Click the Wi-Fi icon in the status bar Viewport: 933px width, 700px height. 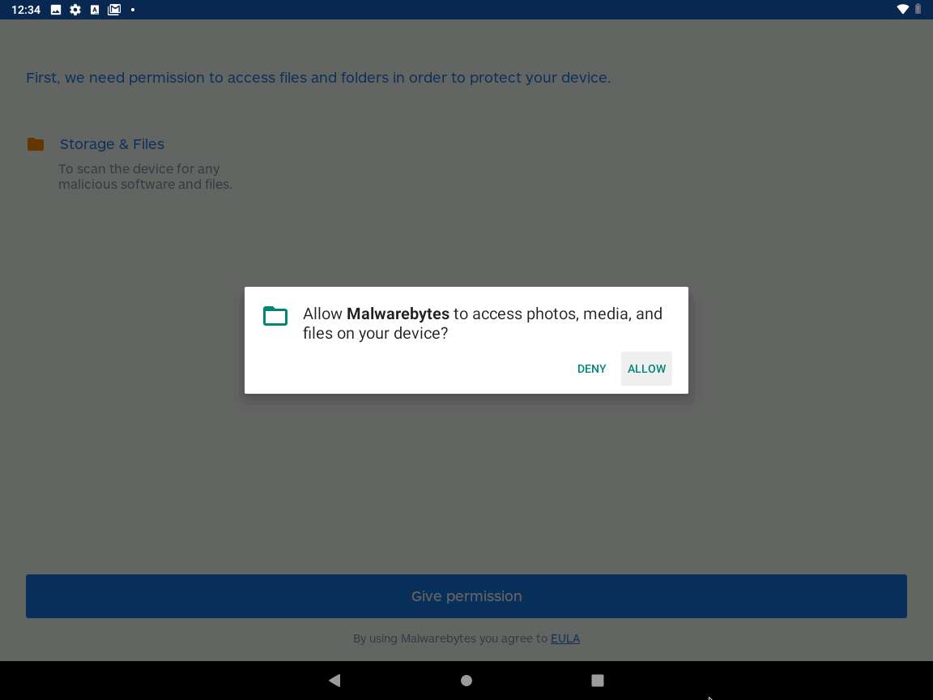[x=902, y=10]
